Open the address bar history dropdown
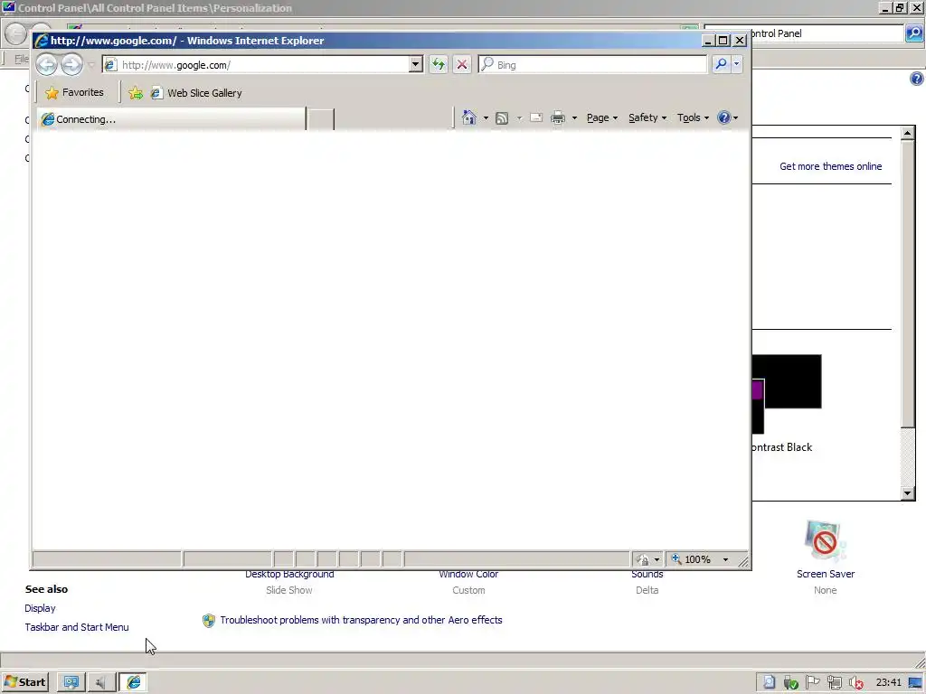The width and height of the screenshot is (926, 694). tap(416, 64)
